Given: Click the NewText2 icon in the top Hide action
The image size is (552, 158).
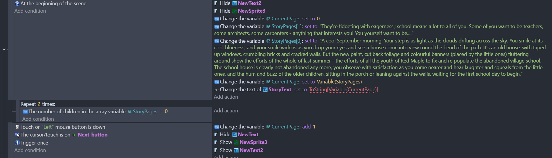Looking at the screenshot, I should click(235, 3).
